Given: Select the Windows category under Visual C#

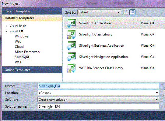Looking at the screenshot, I should pyautogui.click(x=22, y=36).
